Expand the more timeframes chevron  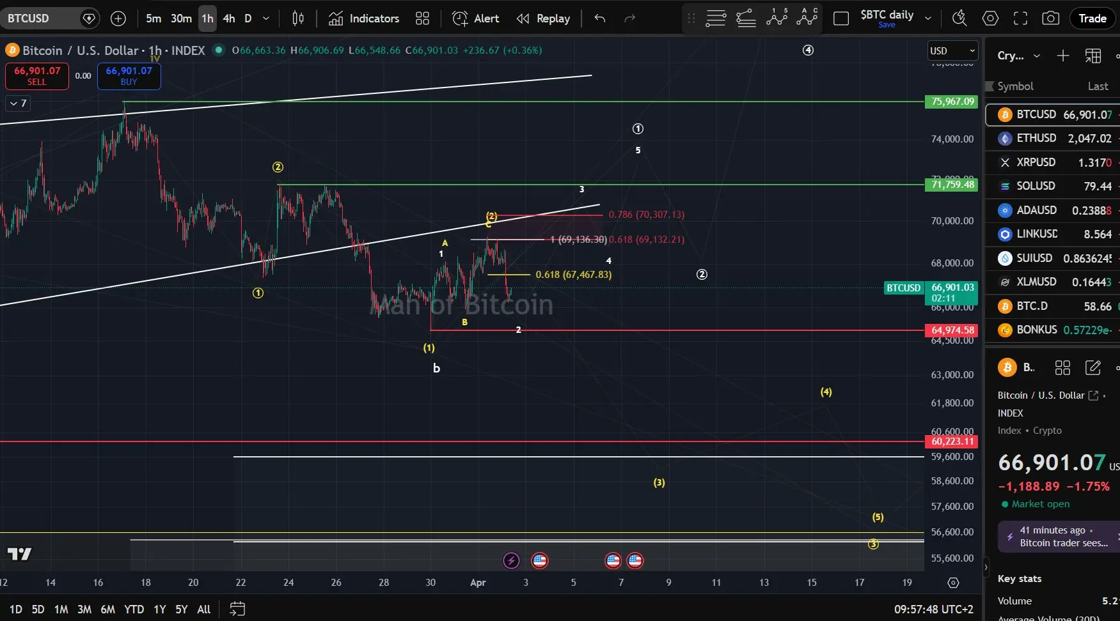(266, 19)
